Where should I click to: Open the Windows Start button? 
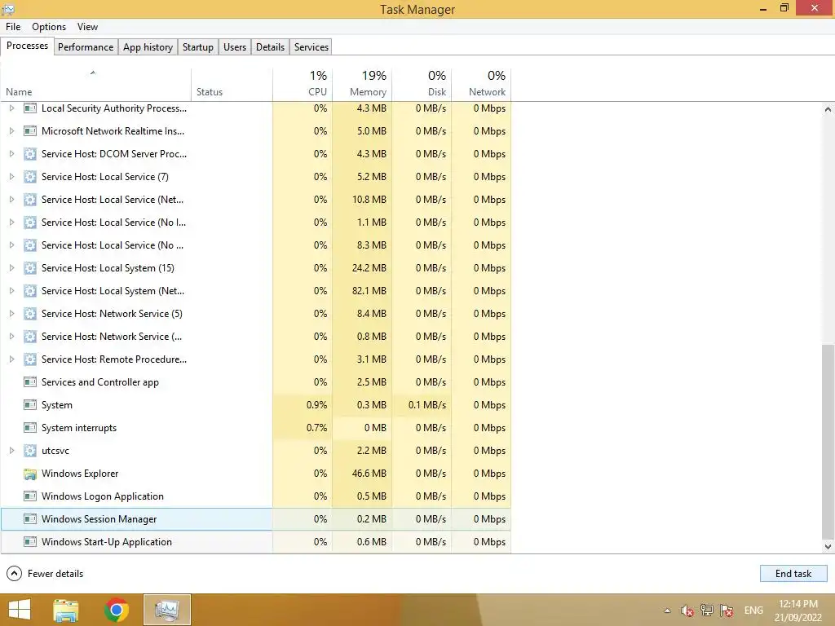pos(20,610)
